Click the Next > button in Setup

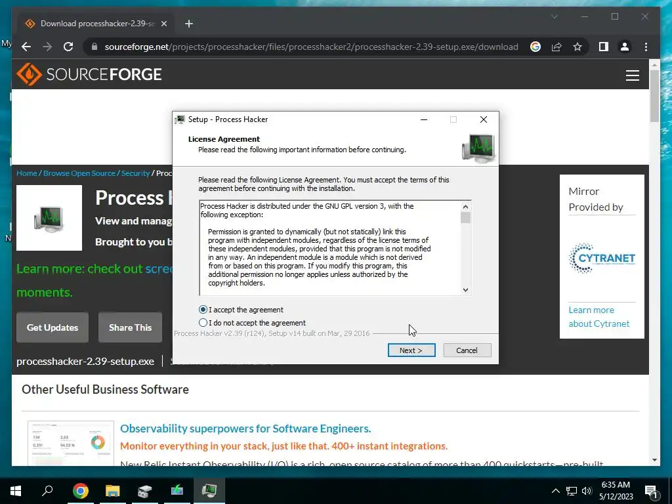point(411,350)
